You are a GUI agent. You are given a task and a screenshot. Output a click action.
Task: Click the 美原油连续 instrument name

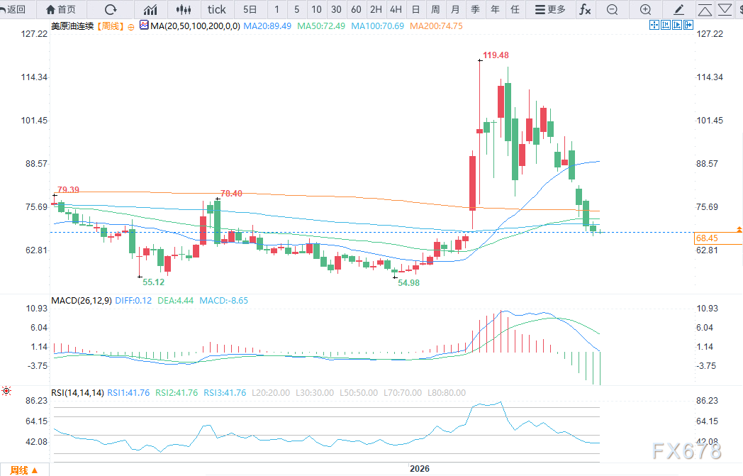click(72, 26)
